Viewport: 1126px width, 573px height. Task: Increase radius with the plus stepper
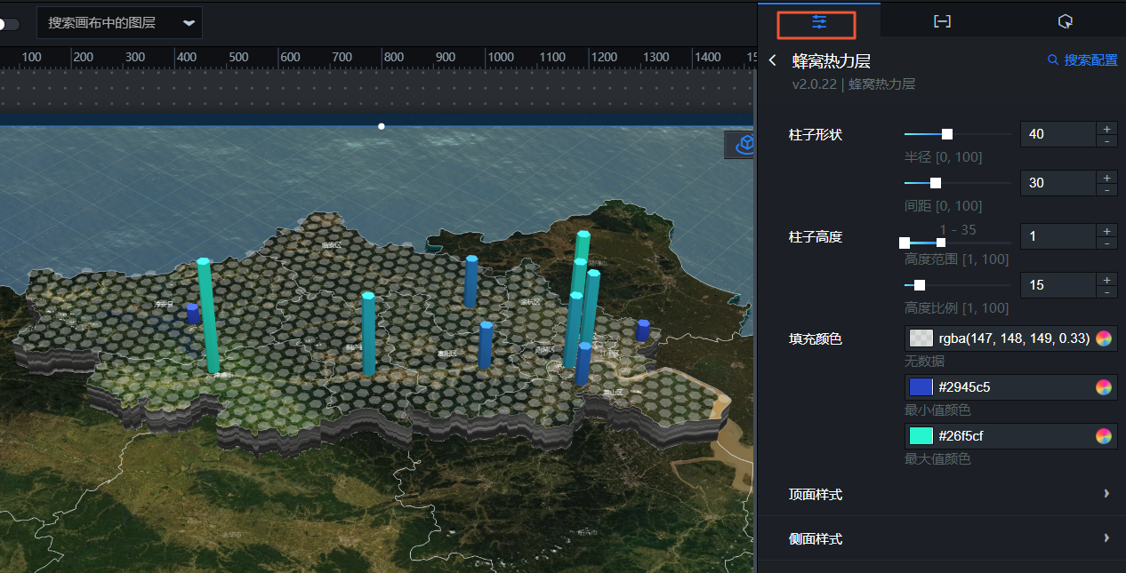[1106, 128]
